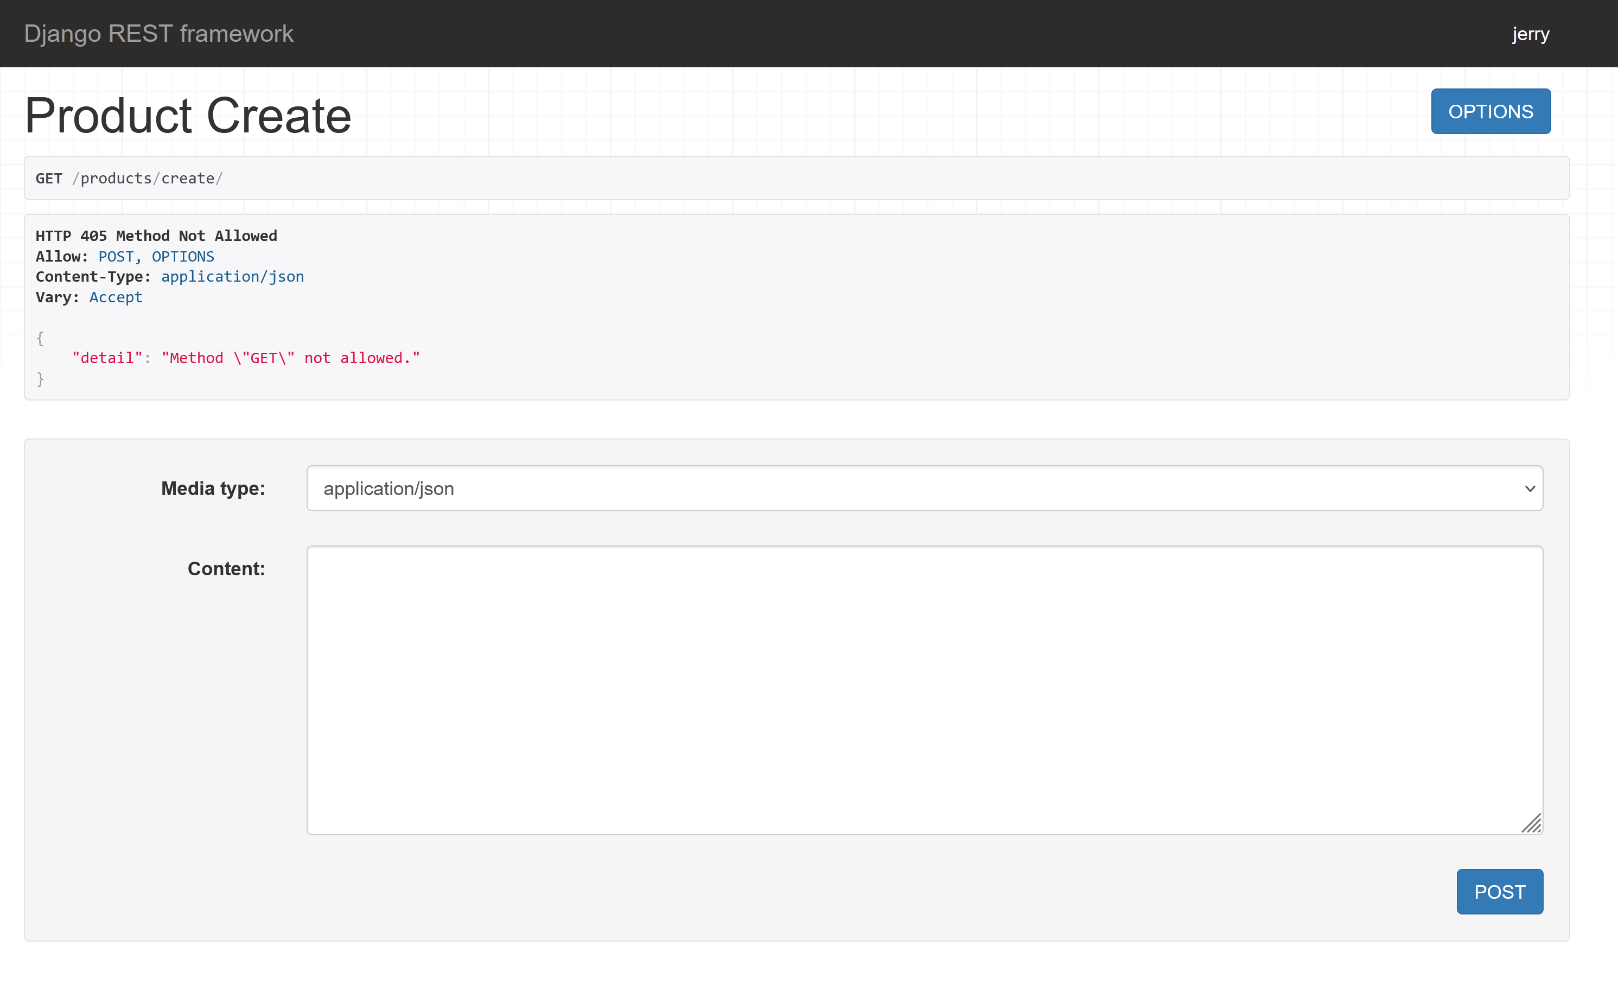Image resolution: width=1618 pixels, height=1004 pixels.
Task: Click the /products/create/ request URL
Action: [x=148, y=179]
